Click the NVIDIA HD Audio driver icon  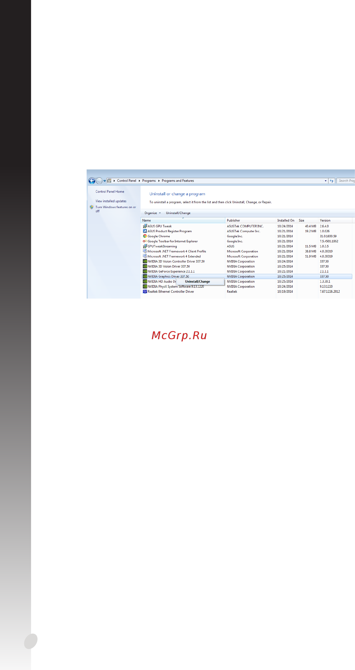pos(145,282)
